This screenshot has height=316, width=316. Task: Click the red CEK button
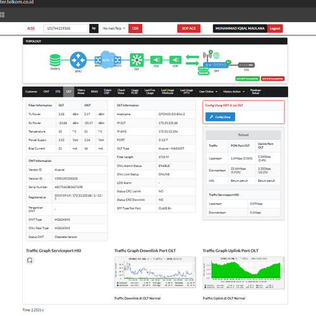coord(135,28)
